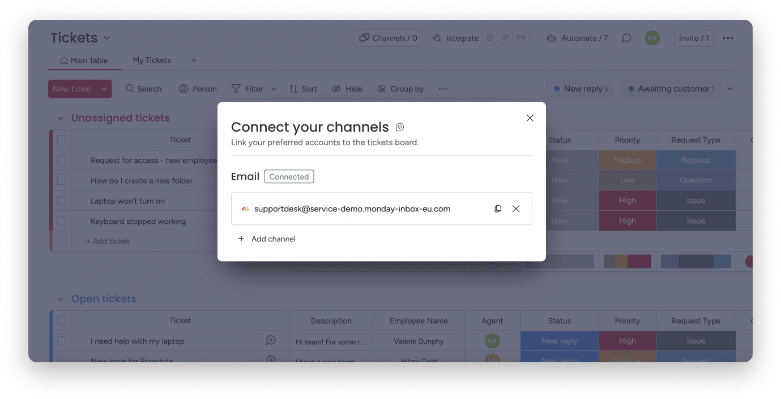Open the Channels / 0 button
The image size is (781, 399).
tap(388, 38)
